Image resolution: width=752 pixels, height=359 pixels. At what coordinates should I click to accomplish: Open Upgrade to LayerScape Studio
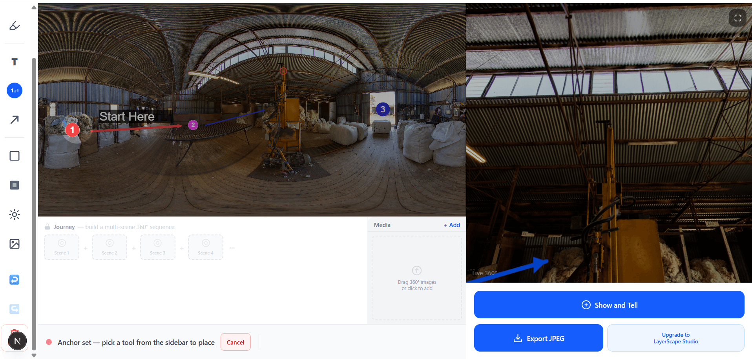pyautogui.click(x=675, y=338)
